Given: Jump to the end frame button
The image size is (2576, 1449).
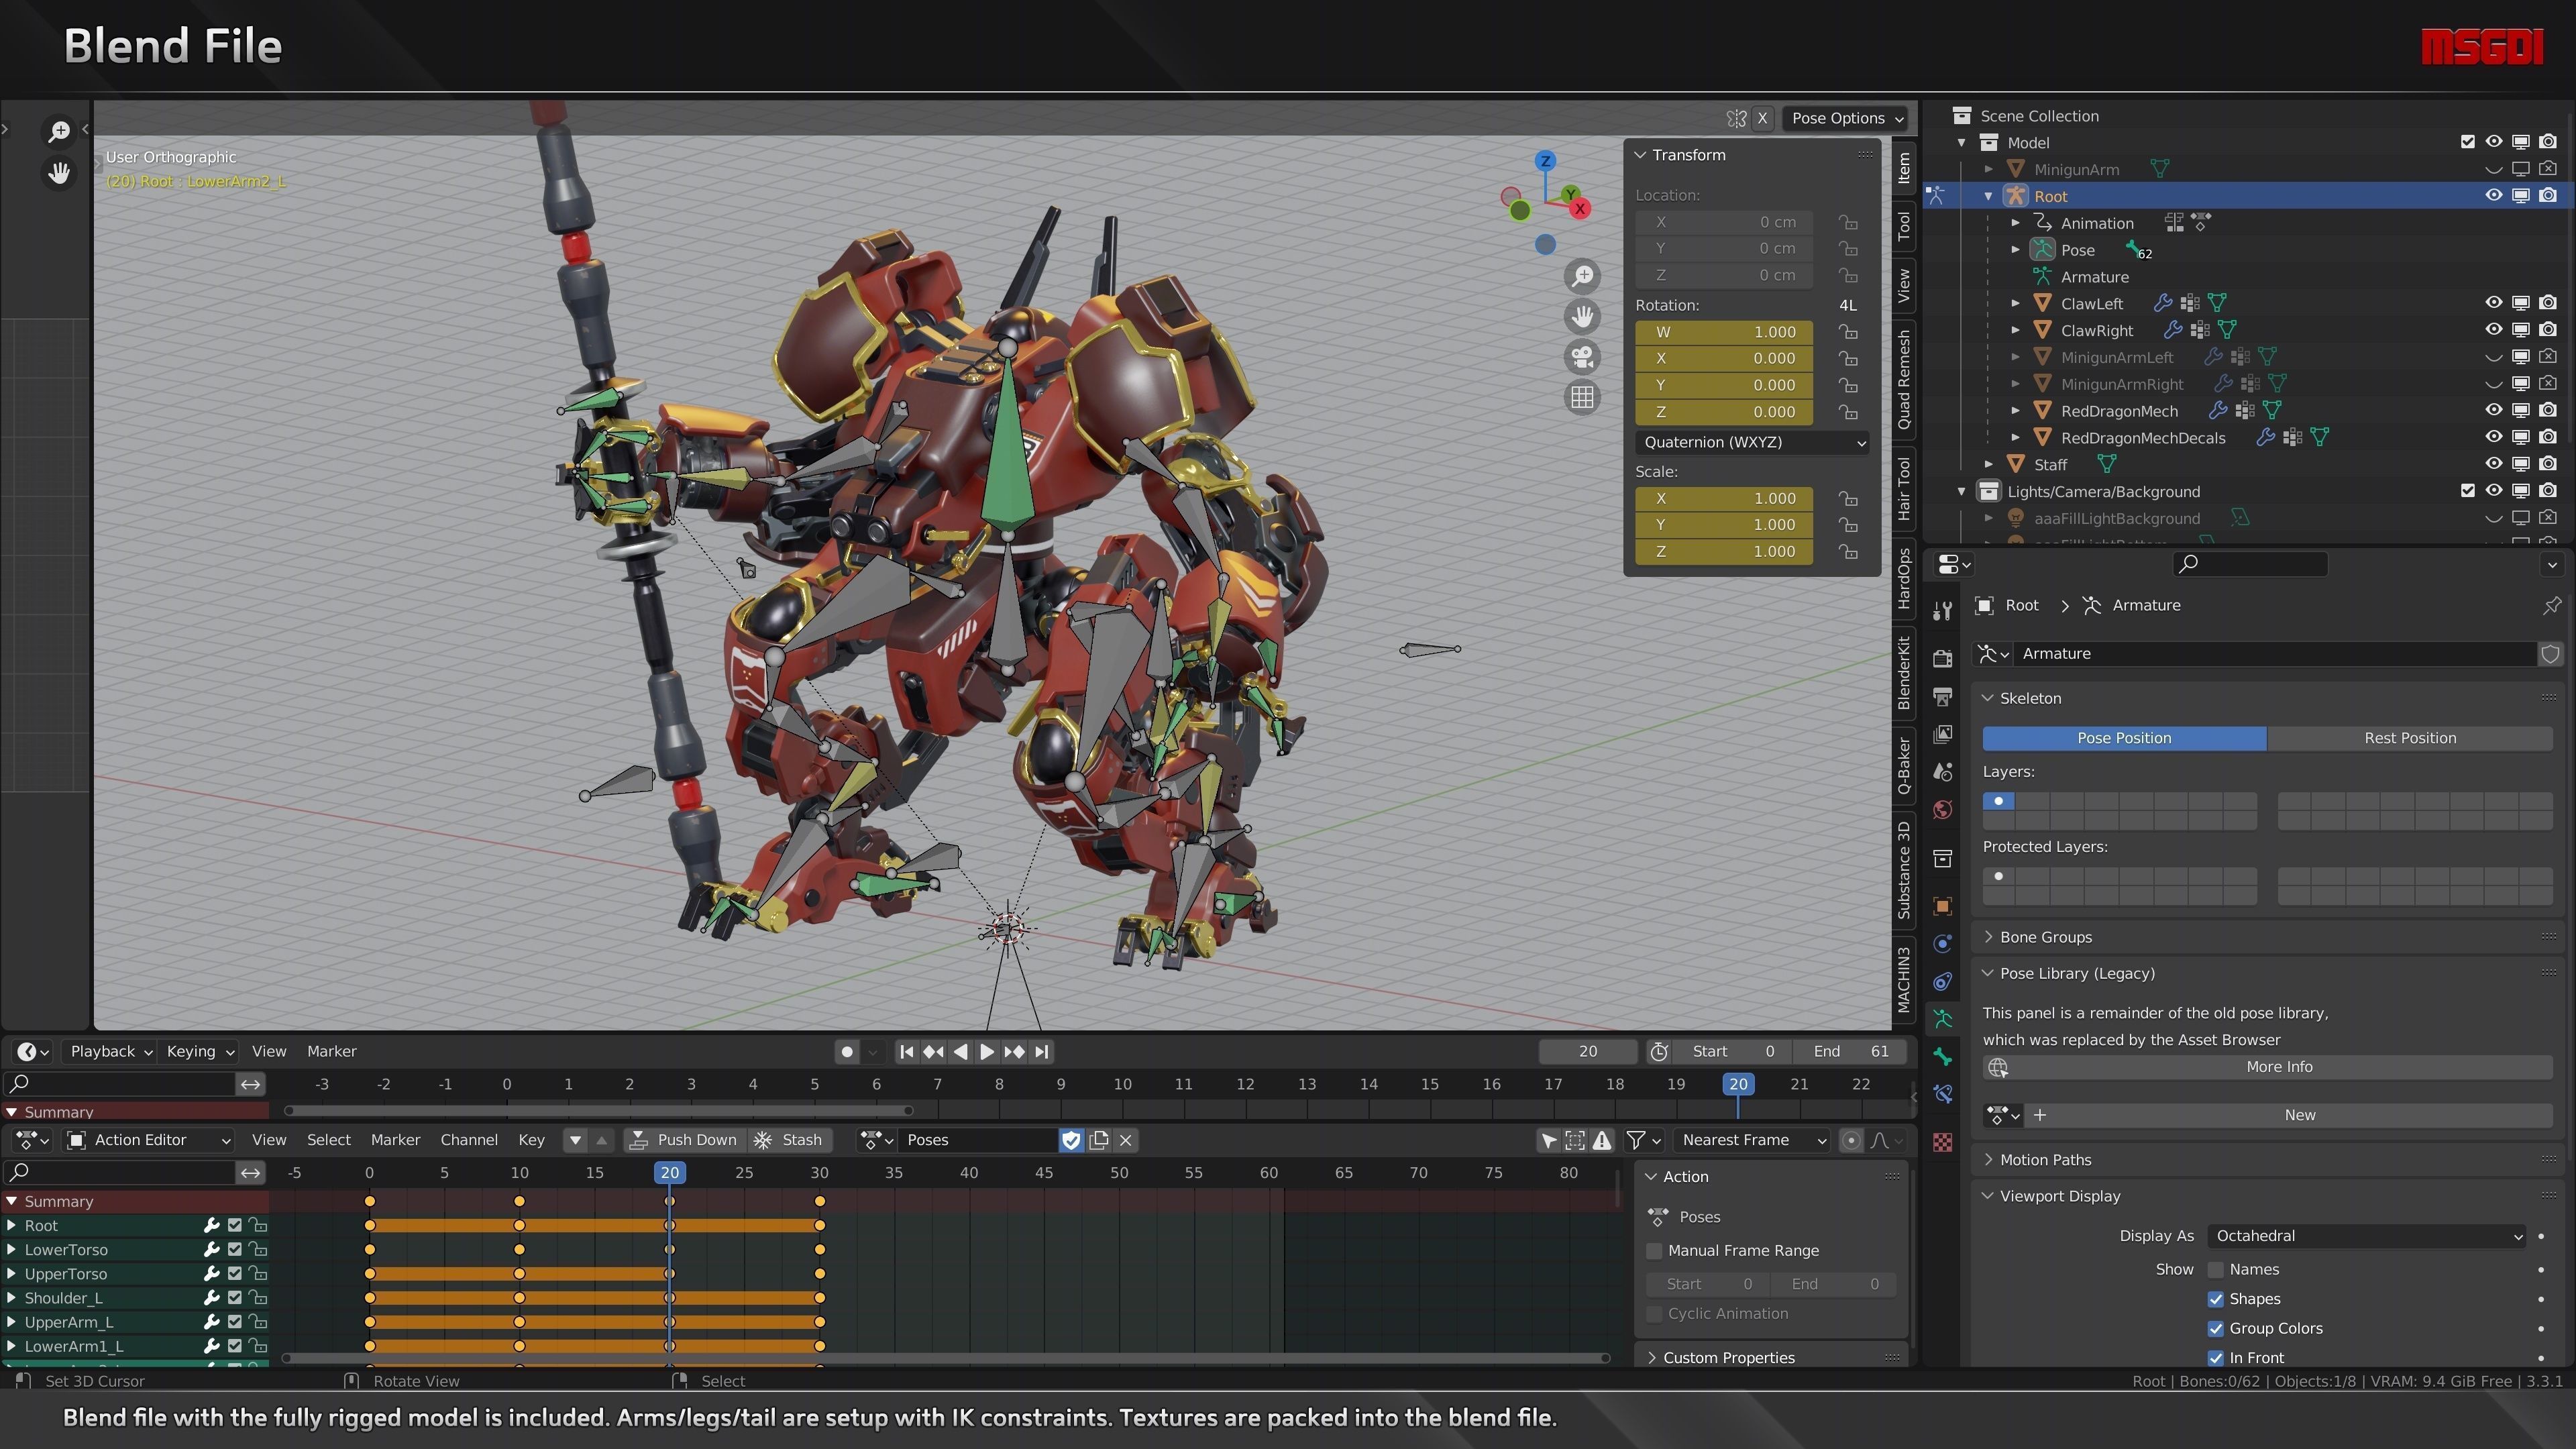Looking at the screenshot, I should tap(1042, 1051).
